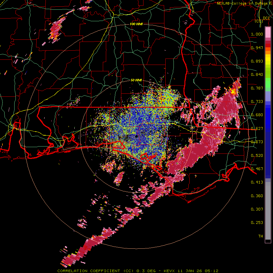
Task: Select the 0.413 scale value
Action: 257,182
